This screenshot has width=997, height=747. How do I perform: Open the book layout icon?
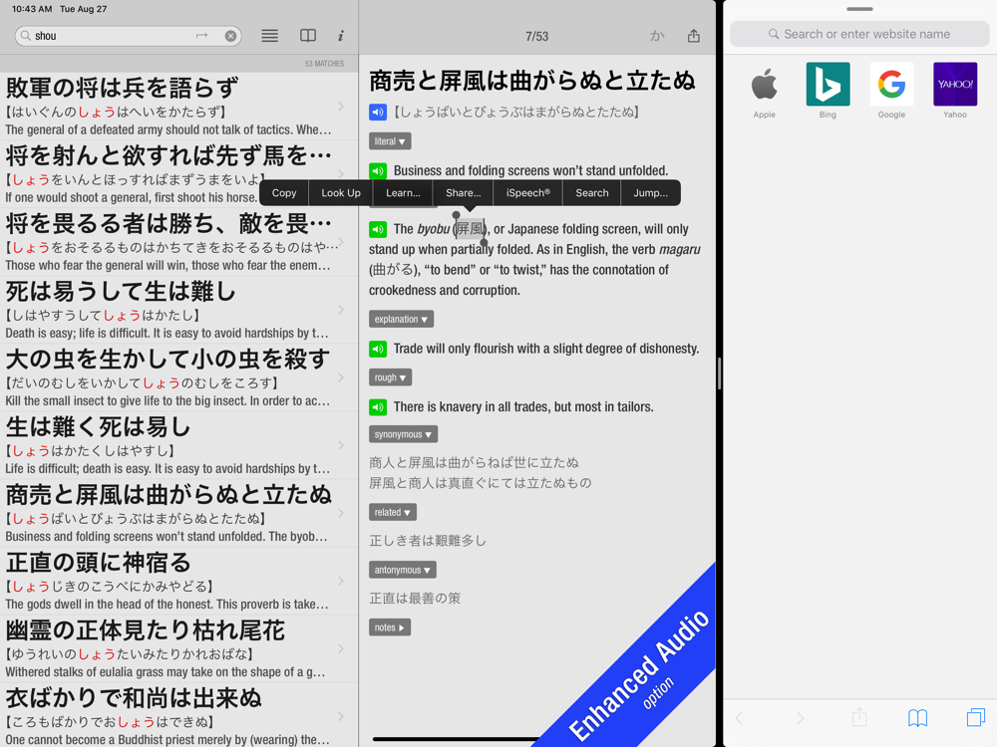pyautogui.click(x=308, y=36)
